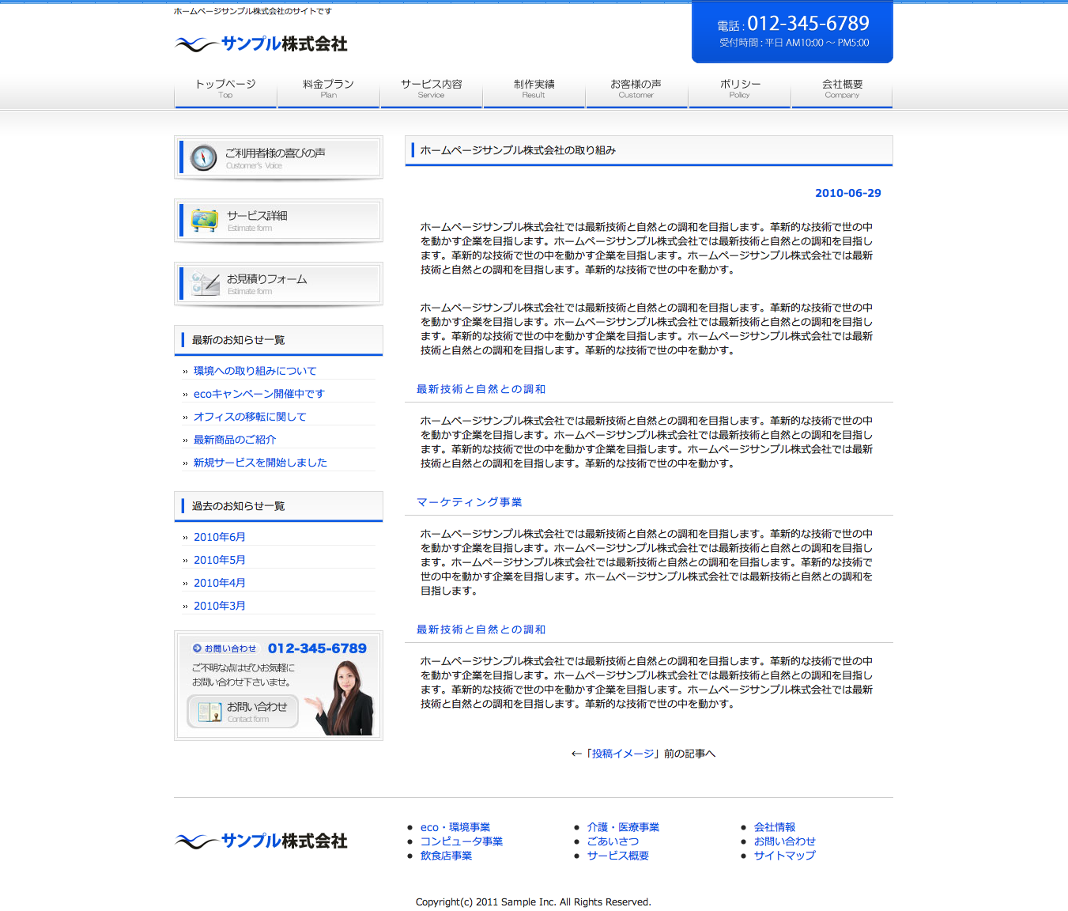Click the header phone number 012-345-6789 box
This screenshot has height=911, width=1068.
(792, 32)
